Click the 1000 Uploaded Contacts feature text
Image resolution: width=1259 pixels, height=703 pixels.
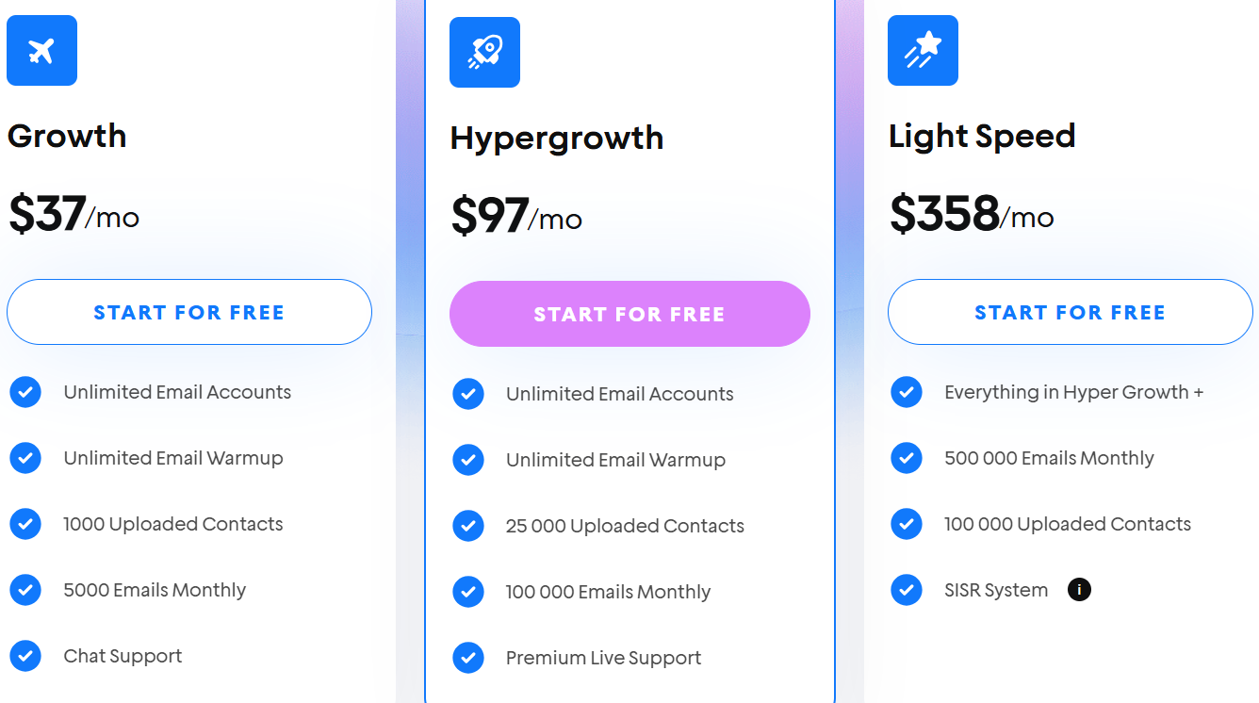(x=173, y=524)
